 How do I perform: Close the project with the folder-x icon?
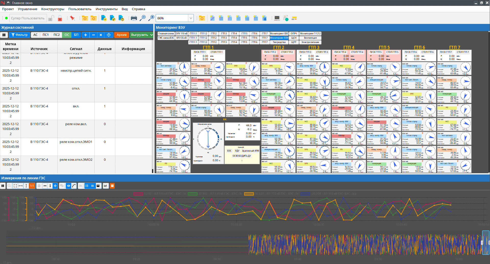(93, 18)
